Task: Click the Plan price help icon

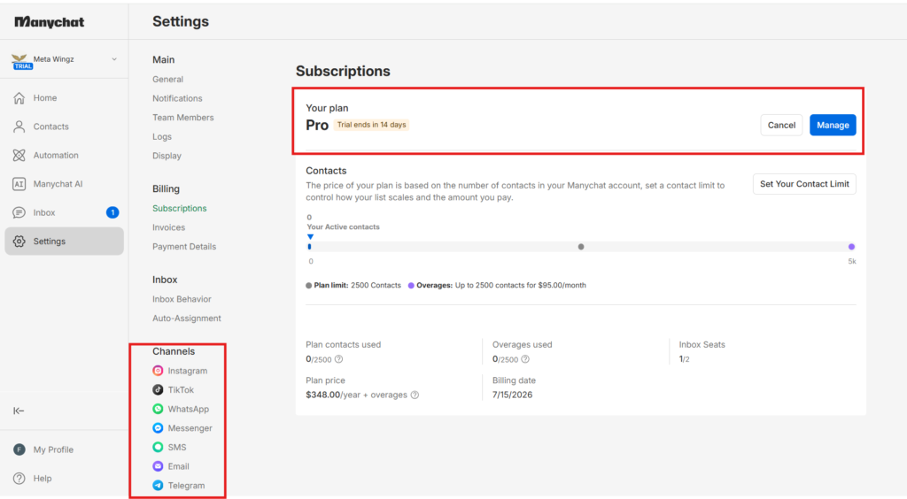Action: tap(415, 395)
